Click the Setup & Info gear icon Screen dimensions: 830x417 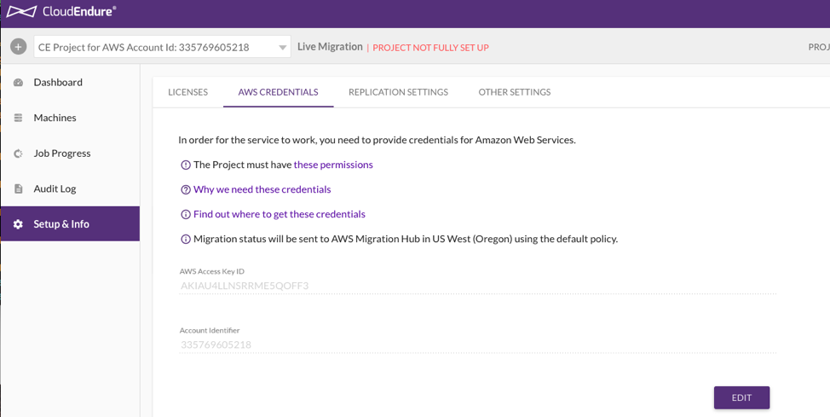pos(18,224)
